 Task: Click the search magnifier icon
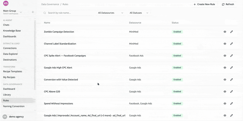click(45, 13)
